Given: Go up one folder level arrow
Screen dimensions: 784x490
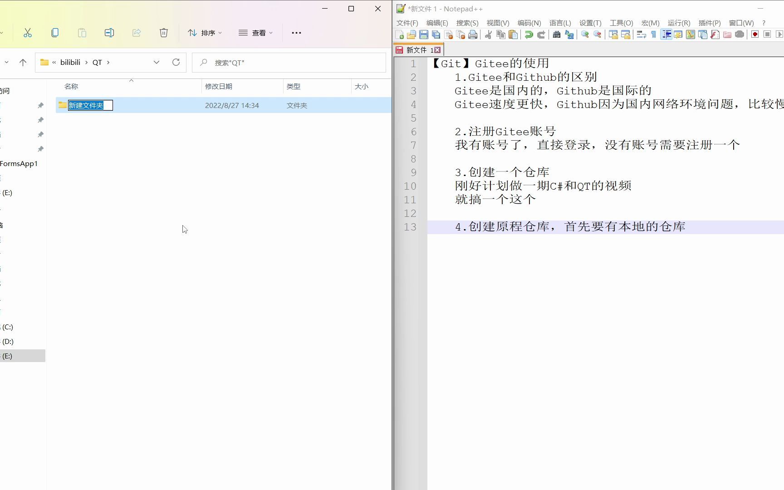Looking at the screenshot, I should [23, 63].
